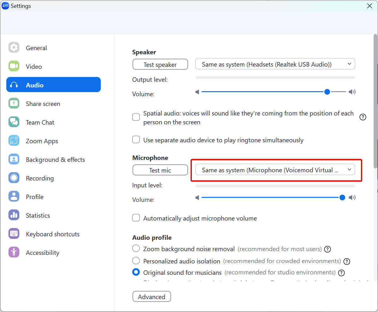Click microphone volume maximum icon

352,198
